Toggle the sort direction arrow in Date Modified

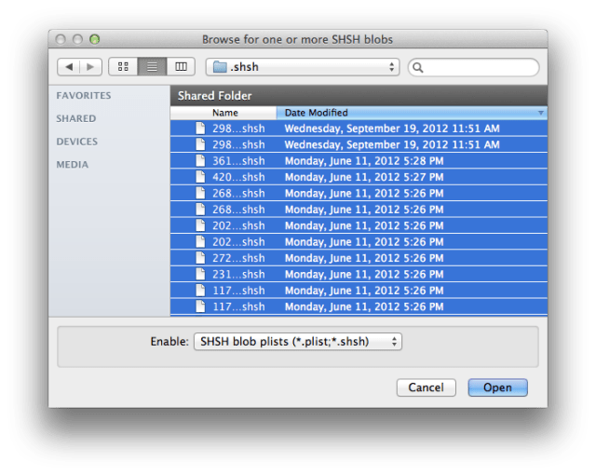[x=540, y=113]
